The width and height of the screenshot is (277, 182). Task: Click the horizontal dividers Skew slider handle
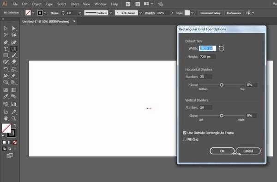222,85
